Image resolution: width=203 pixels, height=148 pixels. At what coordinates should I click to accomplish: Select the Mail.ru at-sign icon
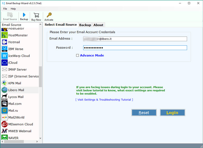click(5, 111)
